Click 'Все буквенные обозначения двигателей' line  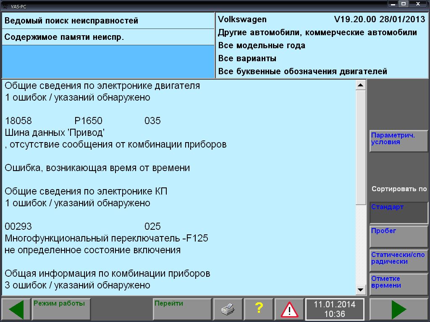click(x=302, y=71)
